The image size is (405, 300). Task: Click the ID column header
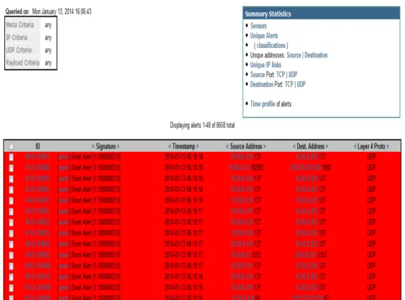(x=38, y=146)
